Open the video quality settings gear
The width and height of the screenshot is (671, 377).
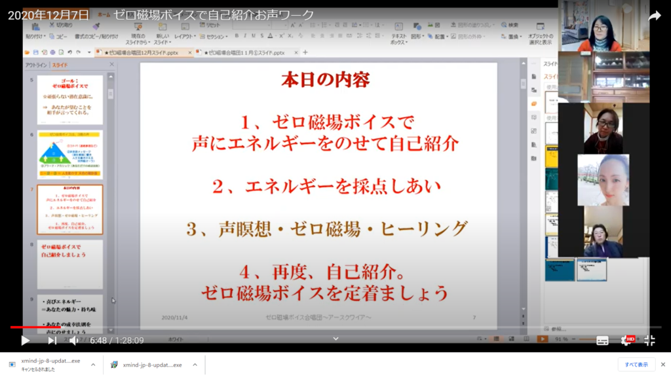626,340
